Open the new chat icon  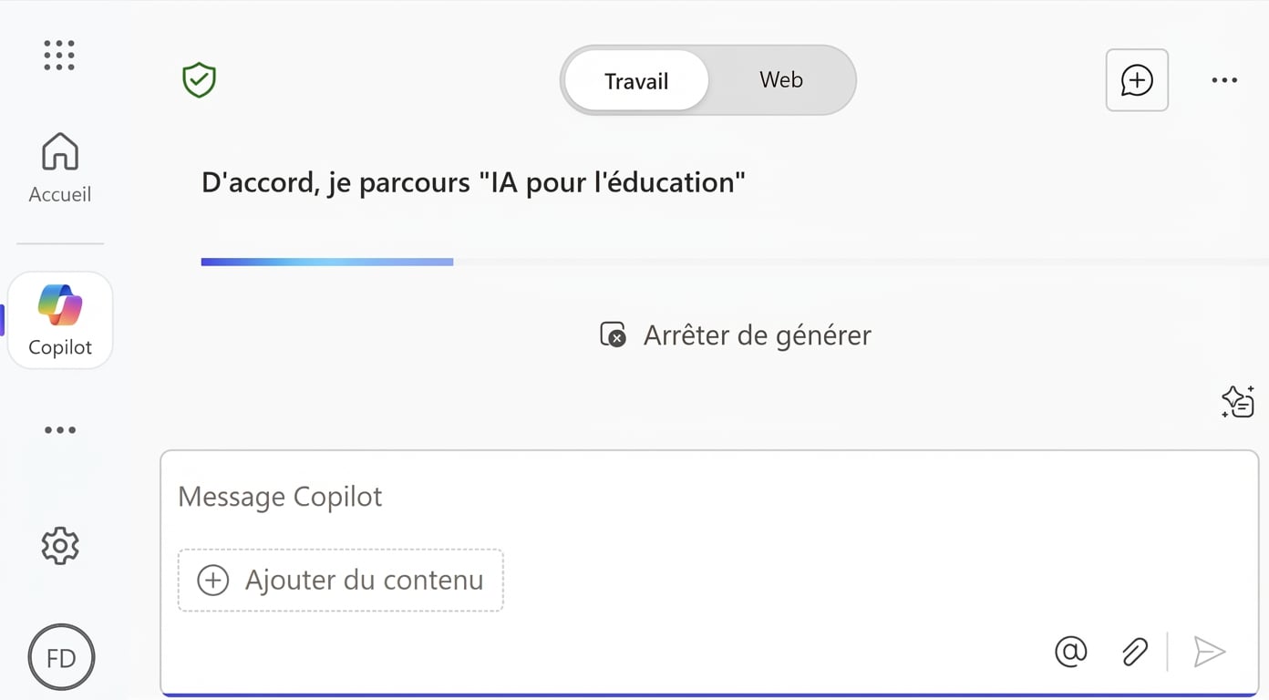(1136, 80)
